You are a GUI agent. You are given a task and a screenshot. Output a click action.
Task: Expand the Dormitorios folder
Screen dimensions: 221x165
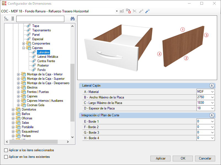point(13,109)
